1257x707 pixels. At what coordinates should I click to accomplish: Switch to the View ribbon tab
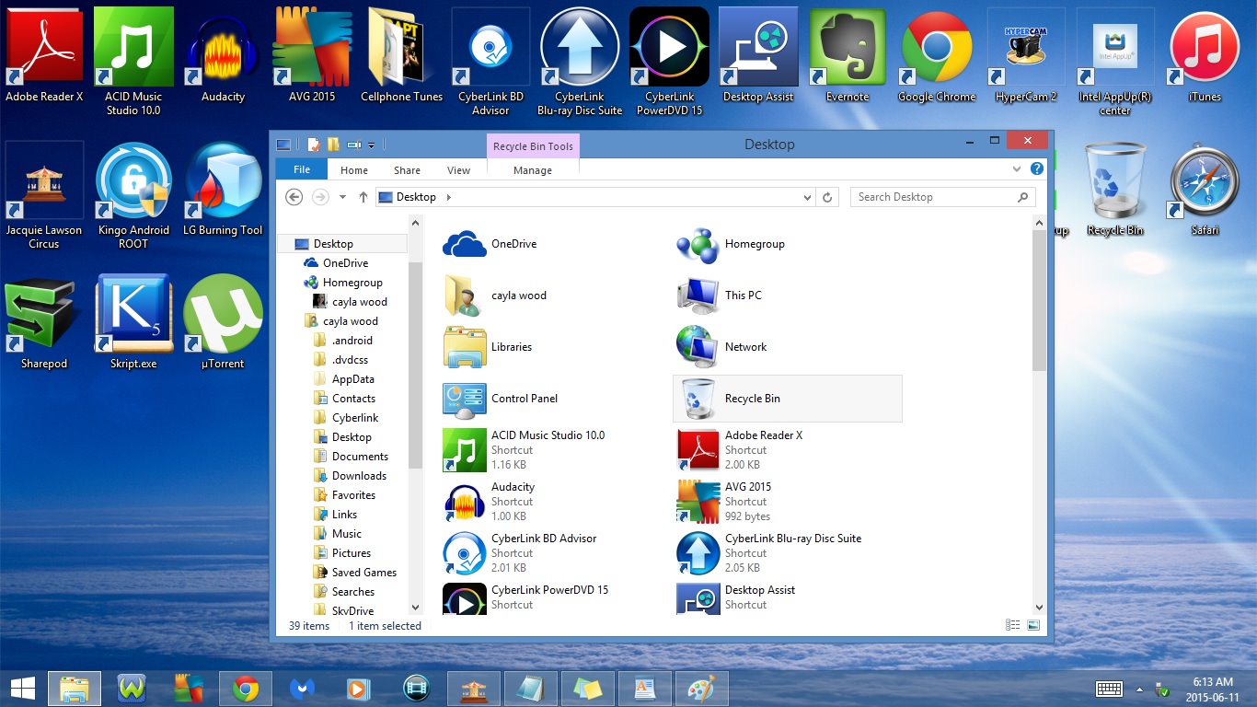pyautogui.click(x=458, y=170)
